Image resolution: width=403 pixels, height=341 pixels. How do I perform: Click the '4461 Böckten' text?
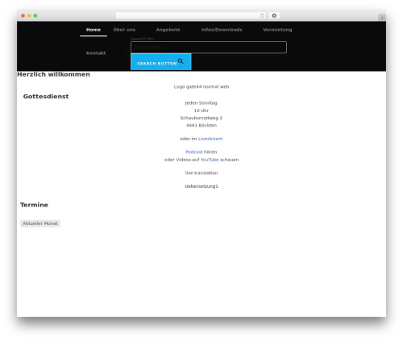point(201,126)
